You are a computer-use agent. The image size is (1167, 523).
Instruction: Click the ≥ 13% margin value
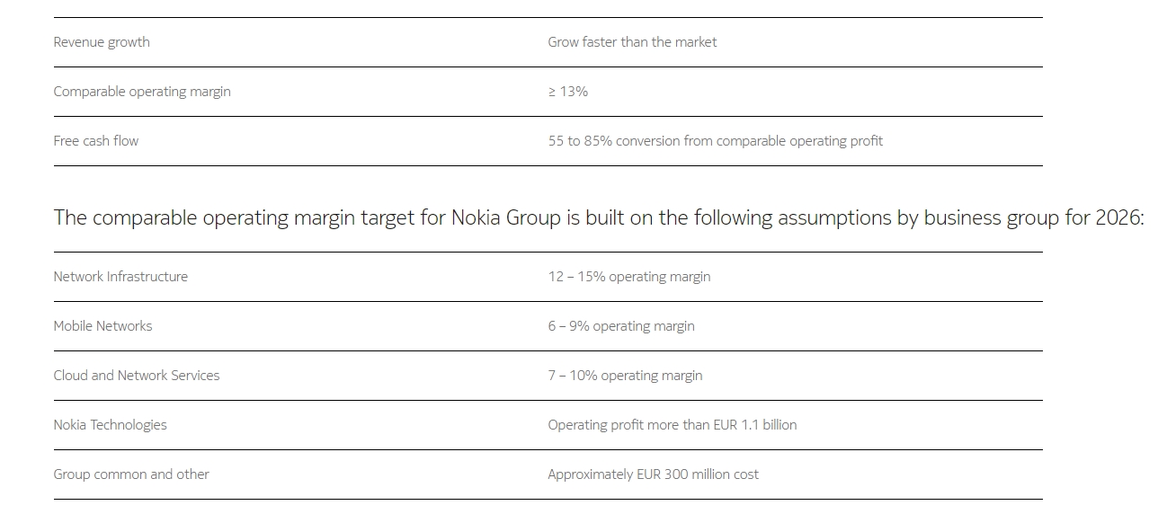point(568,92)
